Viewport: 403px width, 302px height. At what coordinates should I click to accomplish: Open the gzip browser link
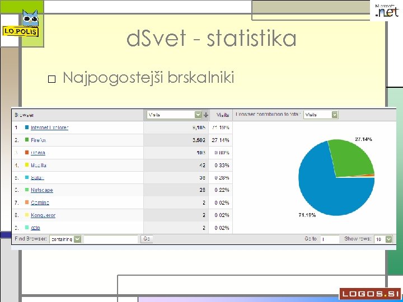(35, 228)
